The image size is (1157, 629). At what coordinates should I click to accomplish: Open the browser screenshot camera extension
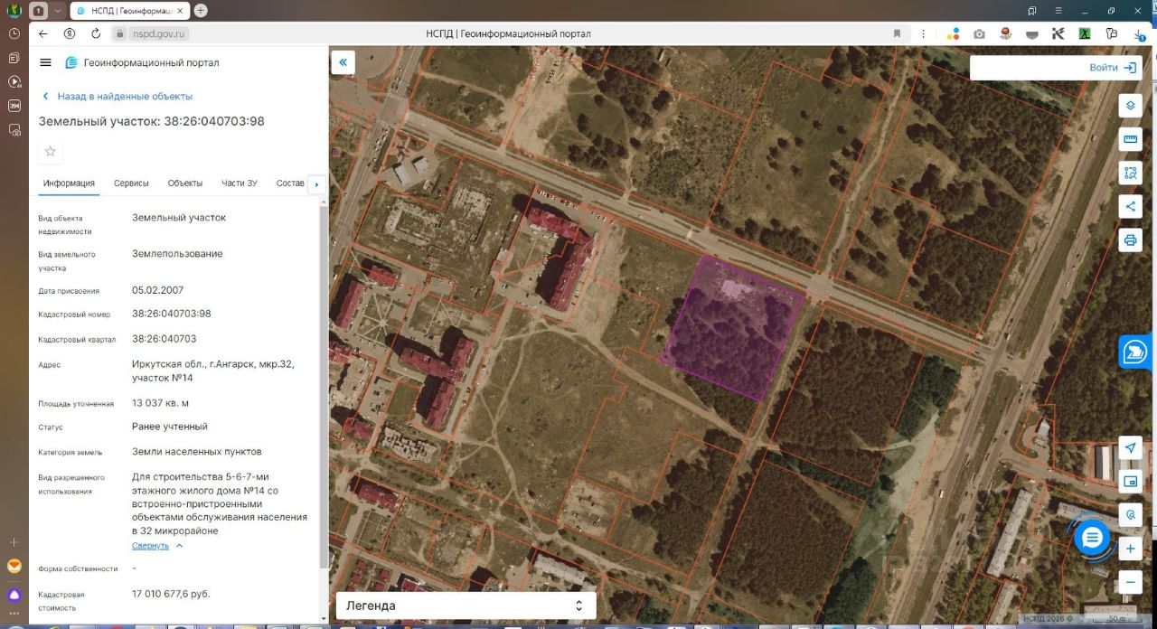point(979,33)
